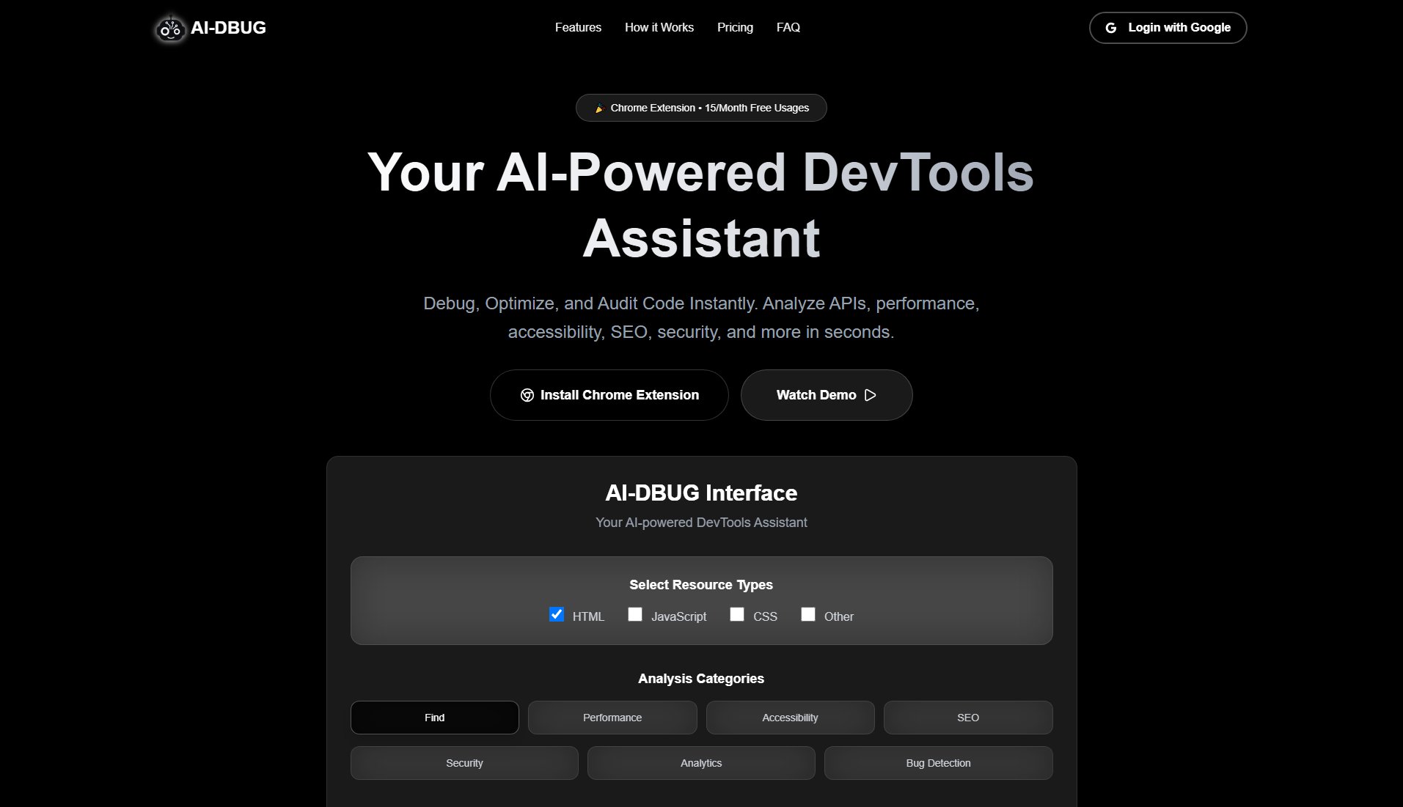
Task: Pick the Analytics analysis category
Action: (x=701, y=763)
